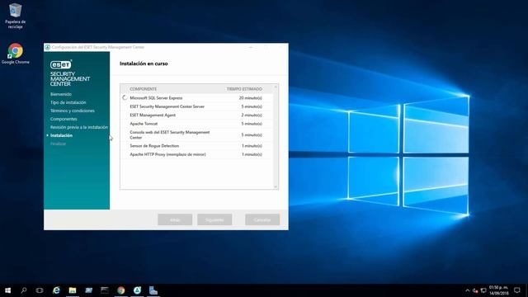The image size is (528, 297).
Task: Select Revisión previa a la instalación step
Action: [79, 127]
